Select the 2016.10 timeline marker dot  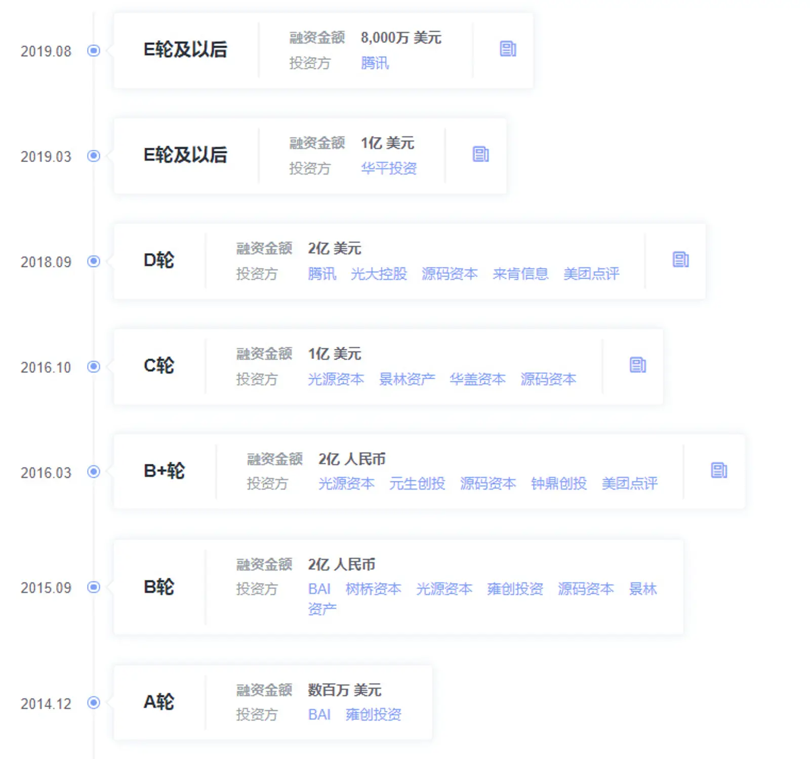pyautogui.click(x=94, y=367)
